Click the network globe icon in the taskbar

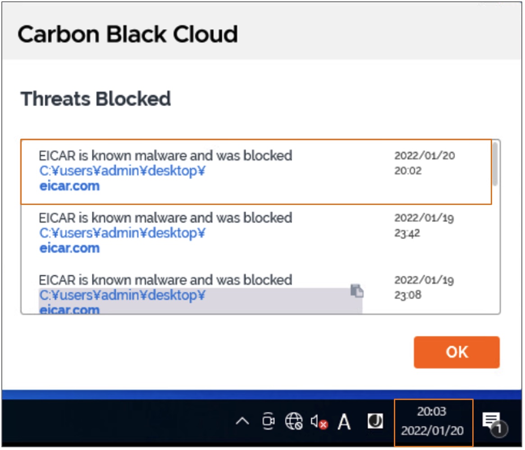pyautogui.click(x=294, y=422)
